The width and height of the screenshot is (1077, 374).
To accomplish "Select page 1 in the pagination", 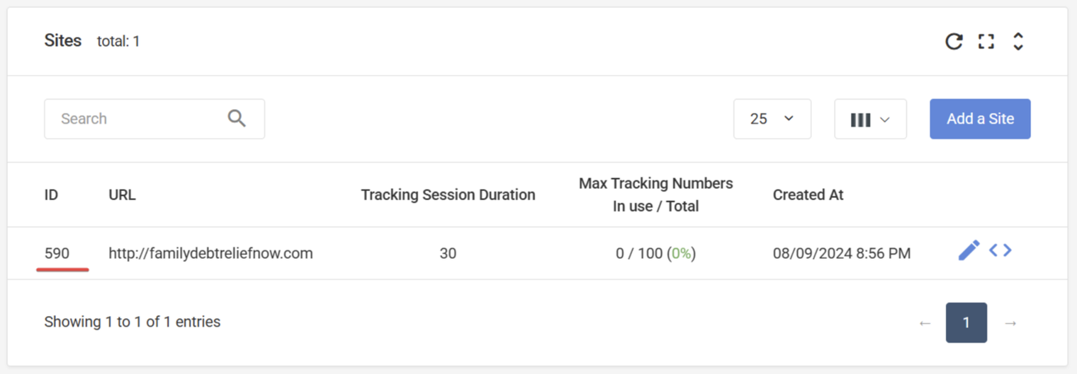I will [966, 323].
